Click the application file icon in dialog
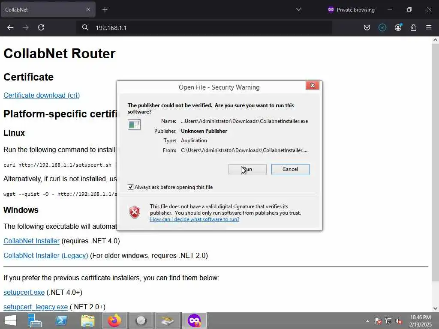Viewport: 439px width, 329px height. (134, 125)
